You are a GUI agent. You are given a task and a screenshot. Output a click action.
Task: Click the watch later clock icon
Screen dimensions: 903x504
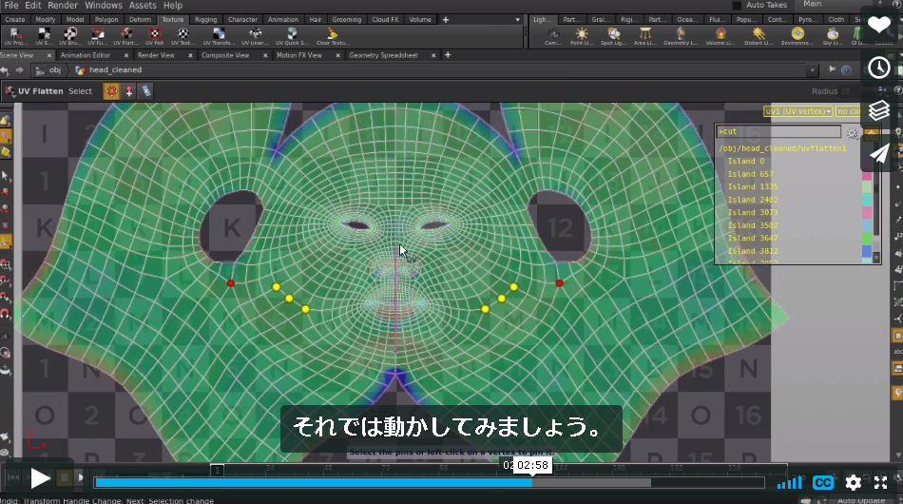(x=879, y=68)
